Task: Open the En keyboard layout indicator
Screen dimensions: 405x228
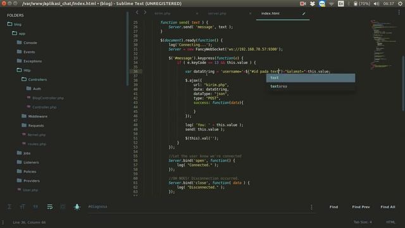Action: click(x=341, y=4)
